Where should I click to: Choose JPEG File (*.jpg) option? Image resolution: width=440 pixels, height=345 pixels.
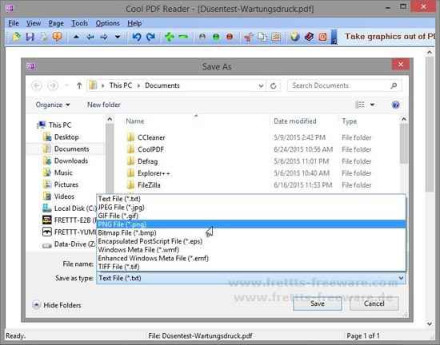[x=251, y=208]
